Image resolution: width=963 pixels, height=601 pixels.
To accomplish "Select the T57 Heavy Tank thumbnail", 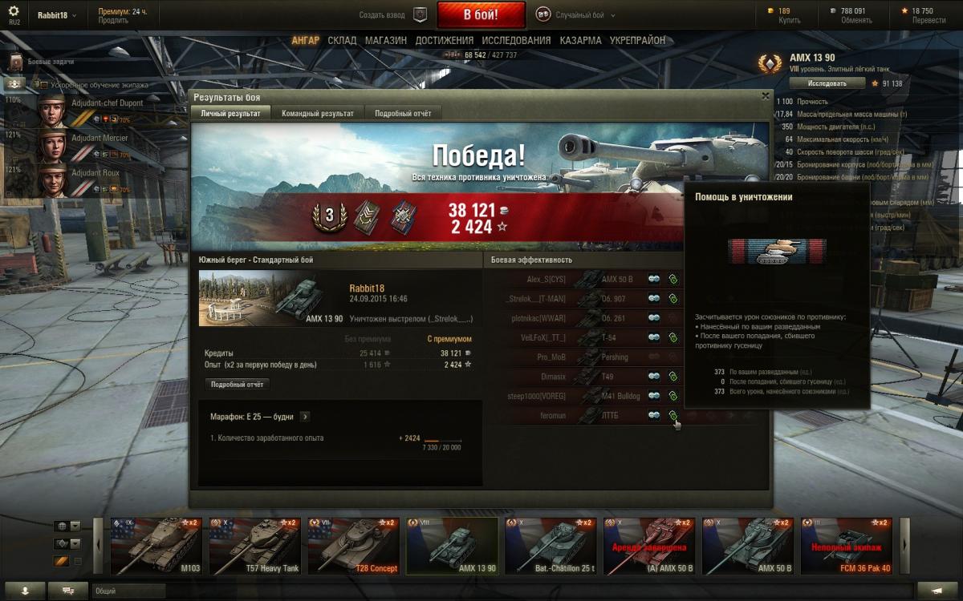I will (255, 547).
